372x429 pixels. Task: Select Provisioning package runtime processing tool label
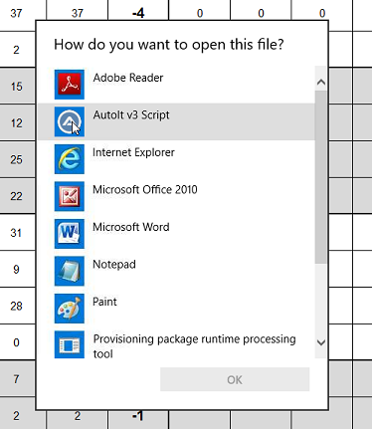[194, 346]
